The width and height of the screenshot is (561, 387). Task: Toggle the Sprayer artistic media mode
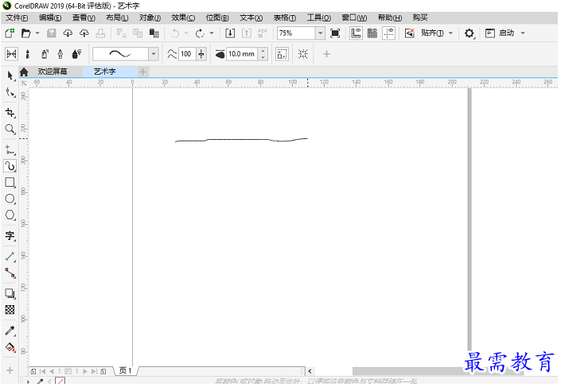[x=45, y=54]
